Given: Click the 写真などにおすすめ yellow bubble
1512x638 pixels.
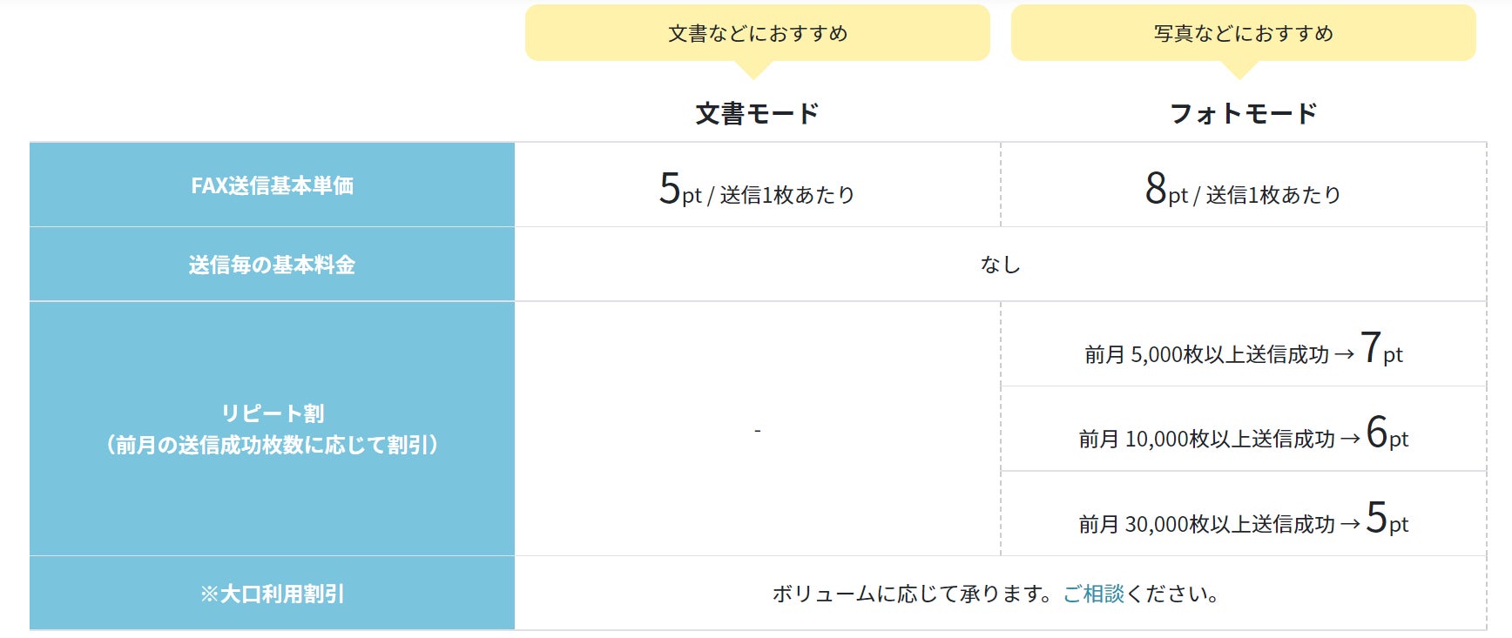Looking at the screenshot, I should coord(1243,34).
